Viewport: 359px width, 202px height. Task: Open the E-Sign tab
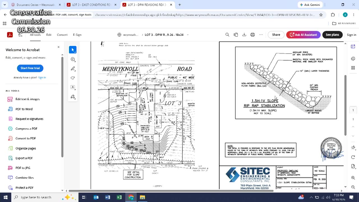coord(77,35)
